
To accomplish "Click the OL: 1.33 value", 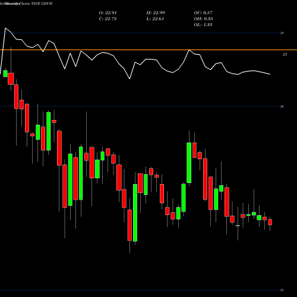I will tap(203, 25).
